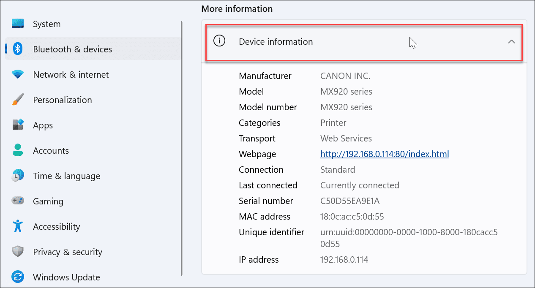Click the Gaming controller icon

point(18,201)
